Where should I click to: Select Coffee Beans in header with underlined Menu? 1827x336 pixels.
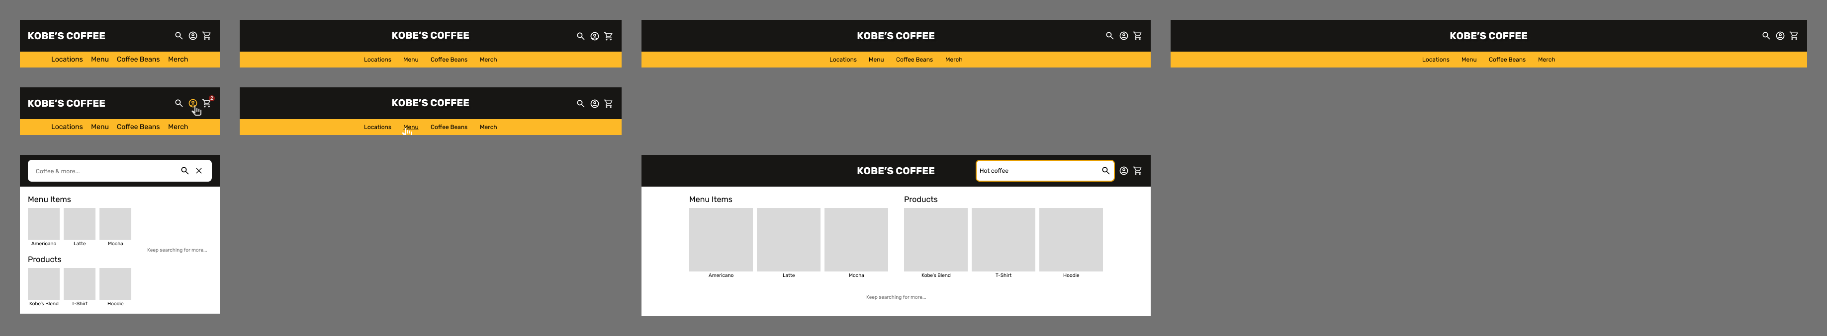point(449,128)
